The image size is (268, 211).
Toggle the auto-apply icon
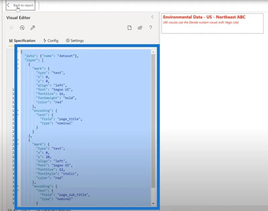[x=22, y=28]
